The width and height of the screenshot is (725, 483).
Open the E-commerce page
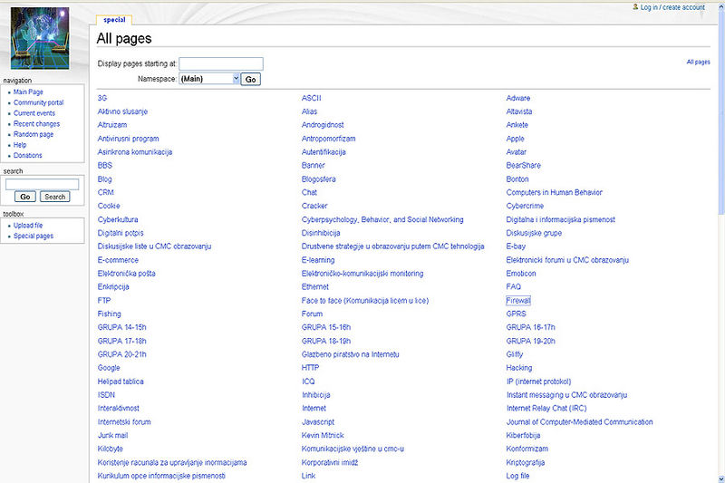click(118, 260)
